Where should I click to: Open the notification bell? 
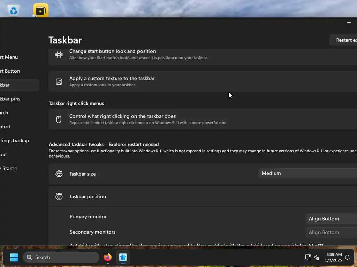click(x=347, y=257)
